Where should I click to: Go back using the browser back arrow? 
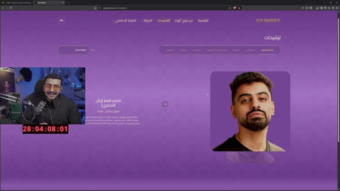(x=3, y=8)
